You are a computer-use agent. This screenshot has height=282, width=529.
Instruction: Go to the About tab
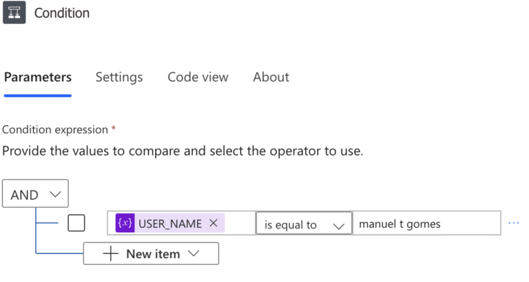pos(271,77)
